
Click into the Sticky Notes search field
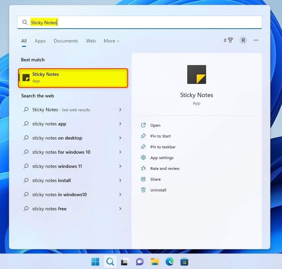(x=140, y=22)
